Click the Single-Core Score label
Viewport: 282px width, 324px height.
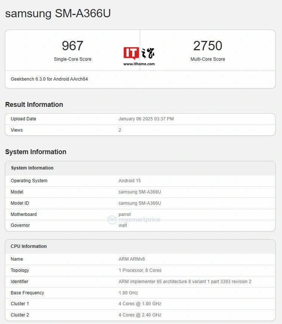[x=72, y=59]
